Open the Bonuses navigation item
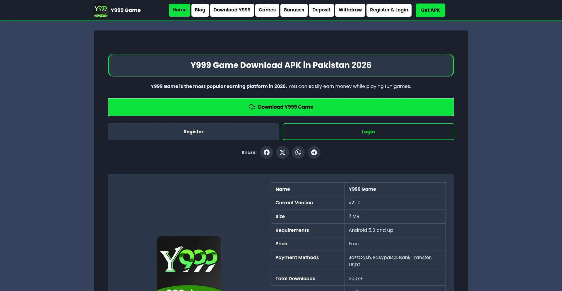 tap(294, 10)
